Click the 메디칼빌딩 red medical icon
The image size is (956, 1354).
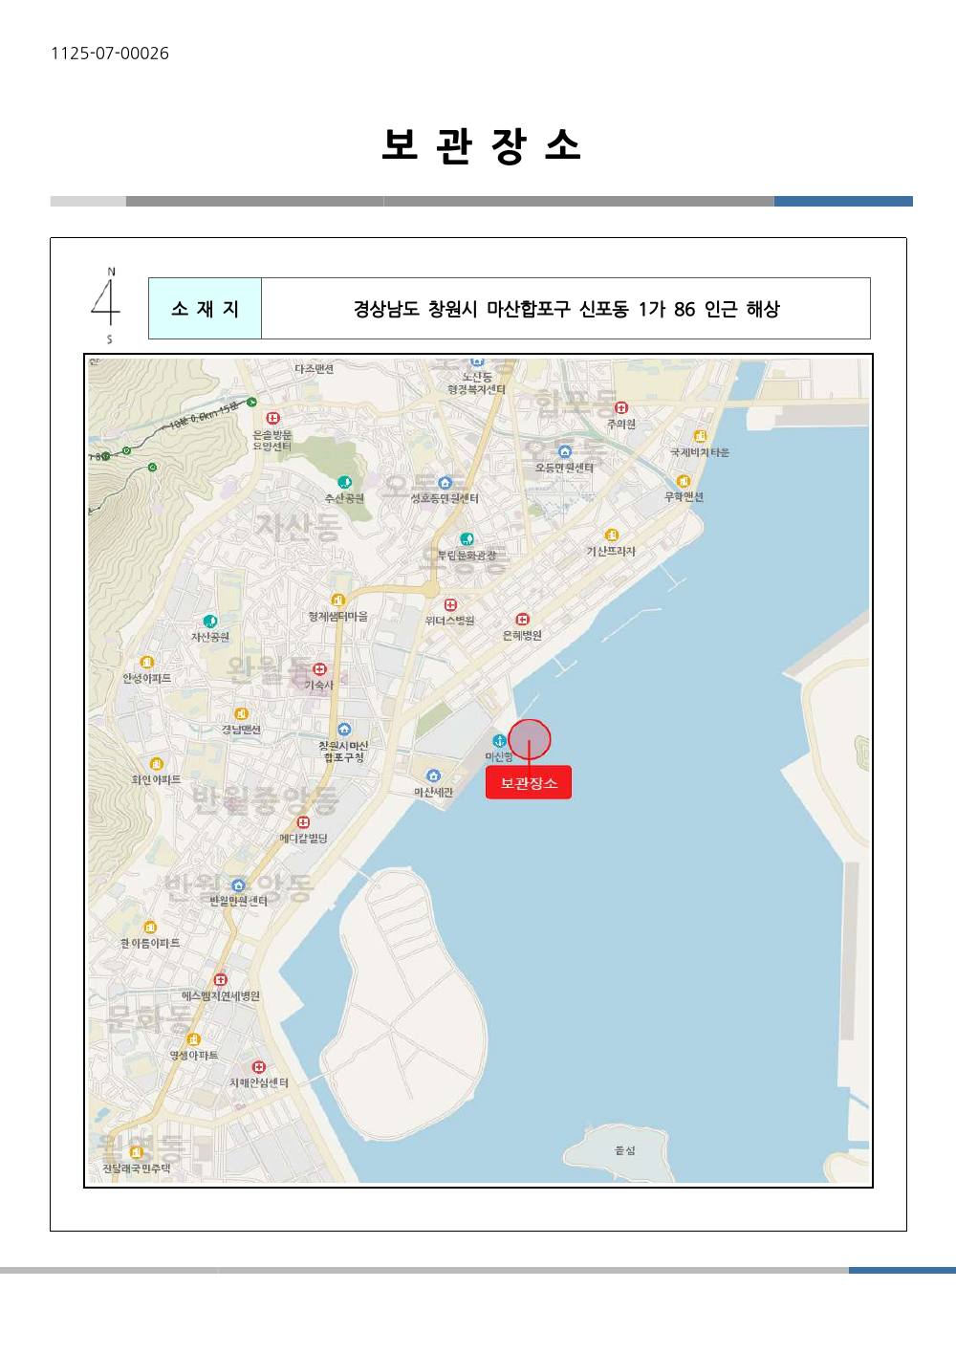pyautogui.click(x=303, y=822)
